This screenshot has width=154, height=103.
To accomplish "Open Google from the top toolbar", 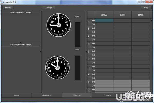I will 49,8.
